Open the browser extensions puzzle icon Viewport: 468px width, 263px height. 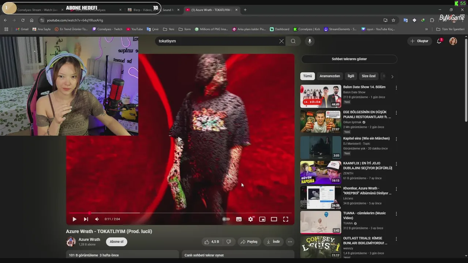pyautogui.click(x=432, y=20)
